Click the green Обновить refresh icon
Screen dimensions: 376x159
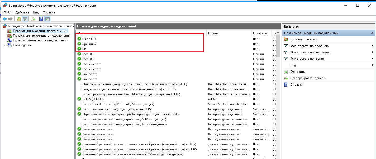(286, 72)
